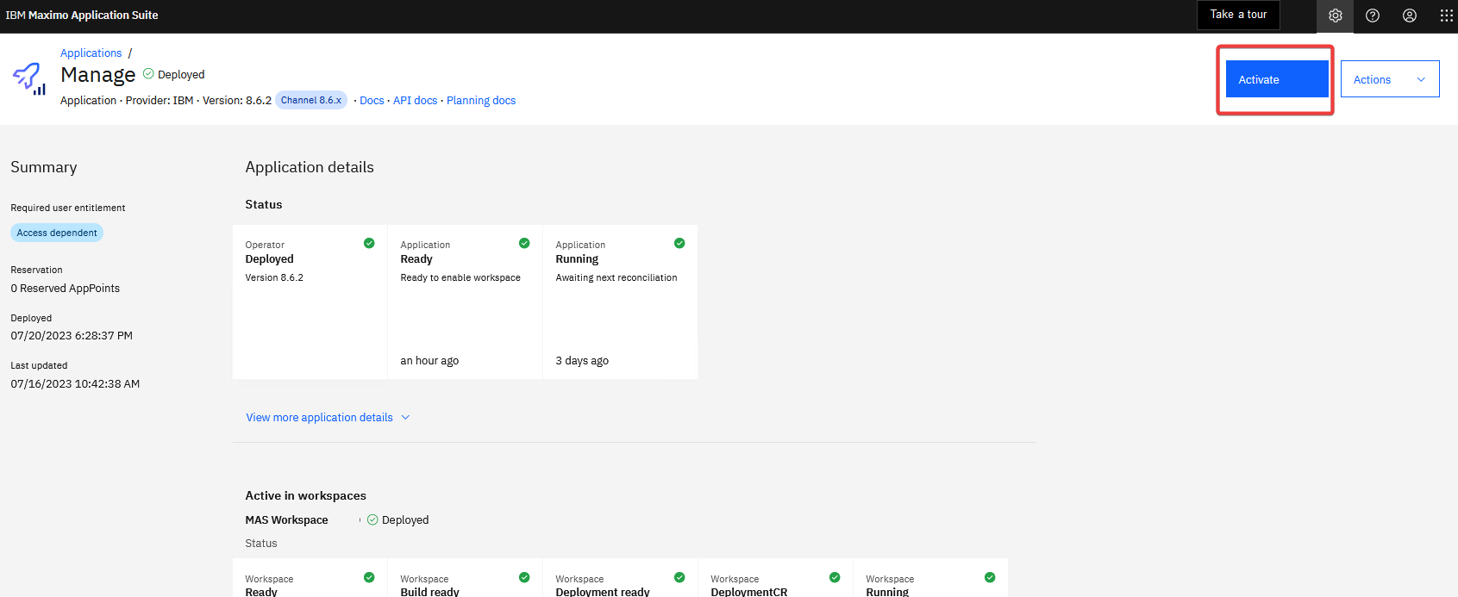Click the checkmark on Workspace DeploymentCR card
This screenshot has height=597, width=1458.
pos(835,577)
